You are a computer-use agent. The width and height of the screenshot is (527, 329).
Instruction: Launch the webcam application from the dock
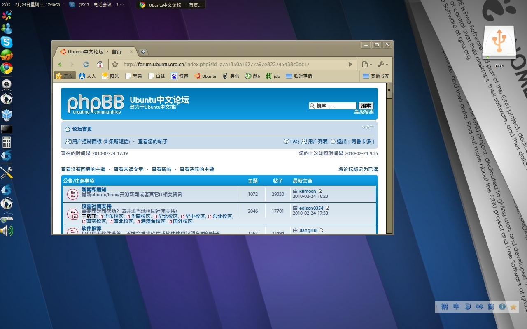(7, 85)
